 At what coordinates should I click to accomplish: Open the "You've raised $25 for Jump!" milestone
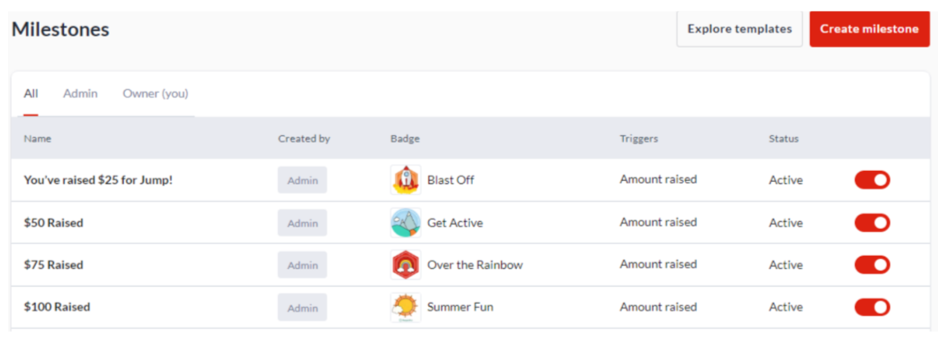tap(98, 180)
